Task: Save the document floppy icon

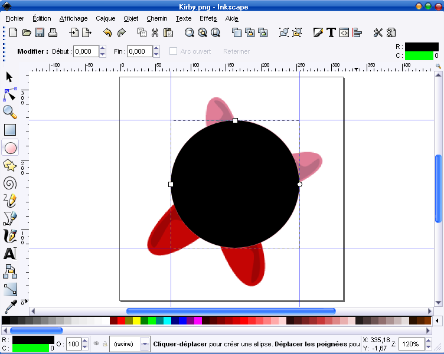Action: (40, 32)
